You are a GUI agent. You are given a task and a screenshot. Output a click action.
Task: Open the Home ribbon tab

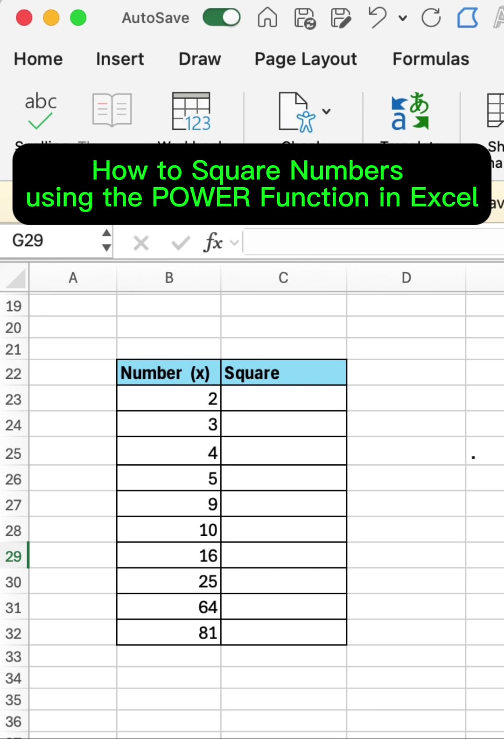[38, 59]
